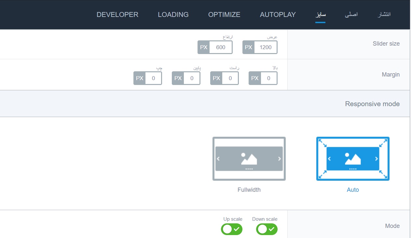Edit the slider width field showing 1200
Screen dimensions: 411x238
(x=266, y=47)
